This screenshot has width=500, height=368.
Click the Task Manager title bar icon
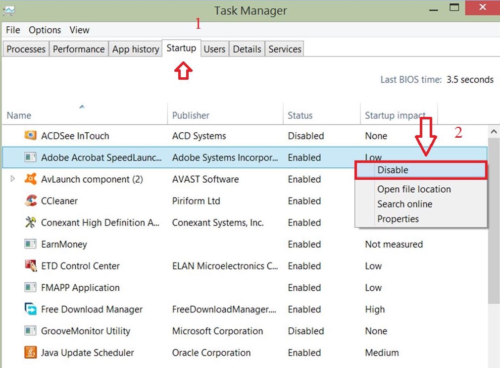point(8,10)
